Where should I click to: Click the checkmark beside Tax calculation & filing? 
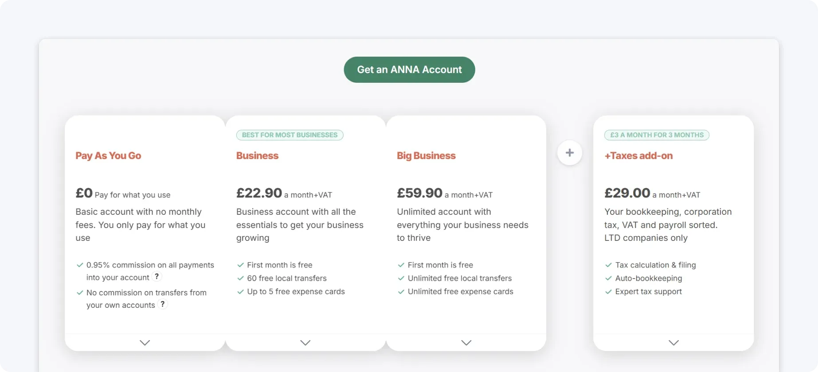[x=607, y=265]
